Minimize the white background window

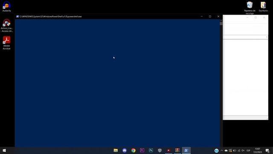click(x=247, y=18)
